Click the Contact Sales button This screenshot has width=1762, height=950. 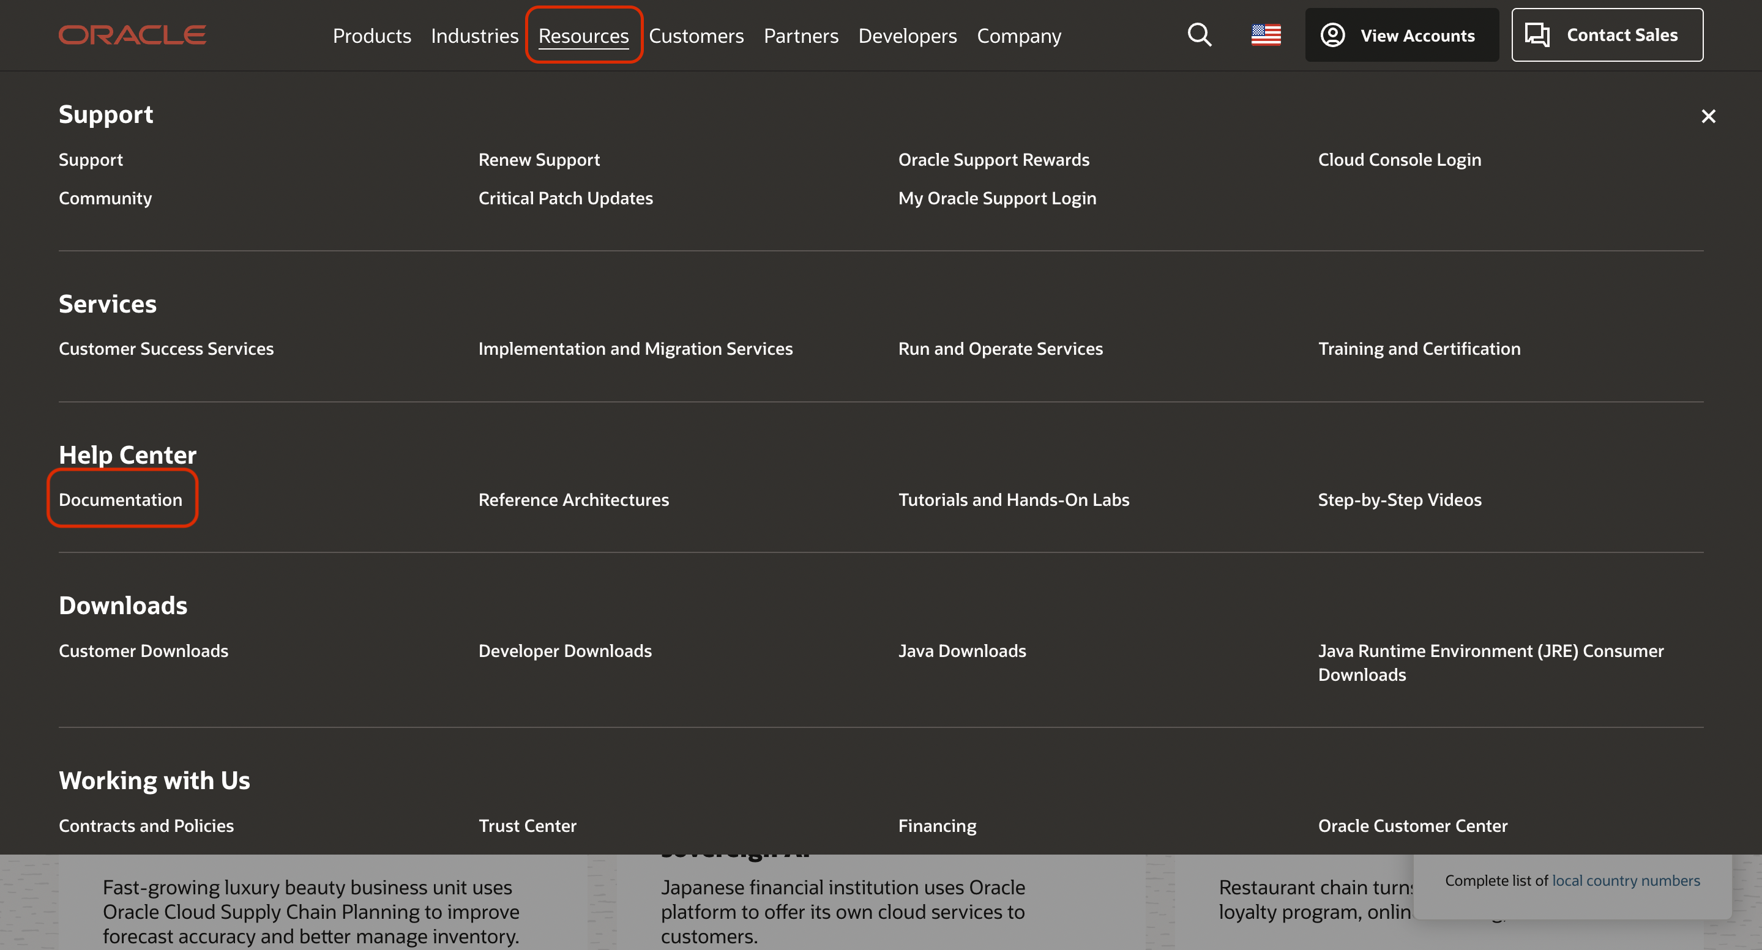(x=1607, y=35)
